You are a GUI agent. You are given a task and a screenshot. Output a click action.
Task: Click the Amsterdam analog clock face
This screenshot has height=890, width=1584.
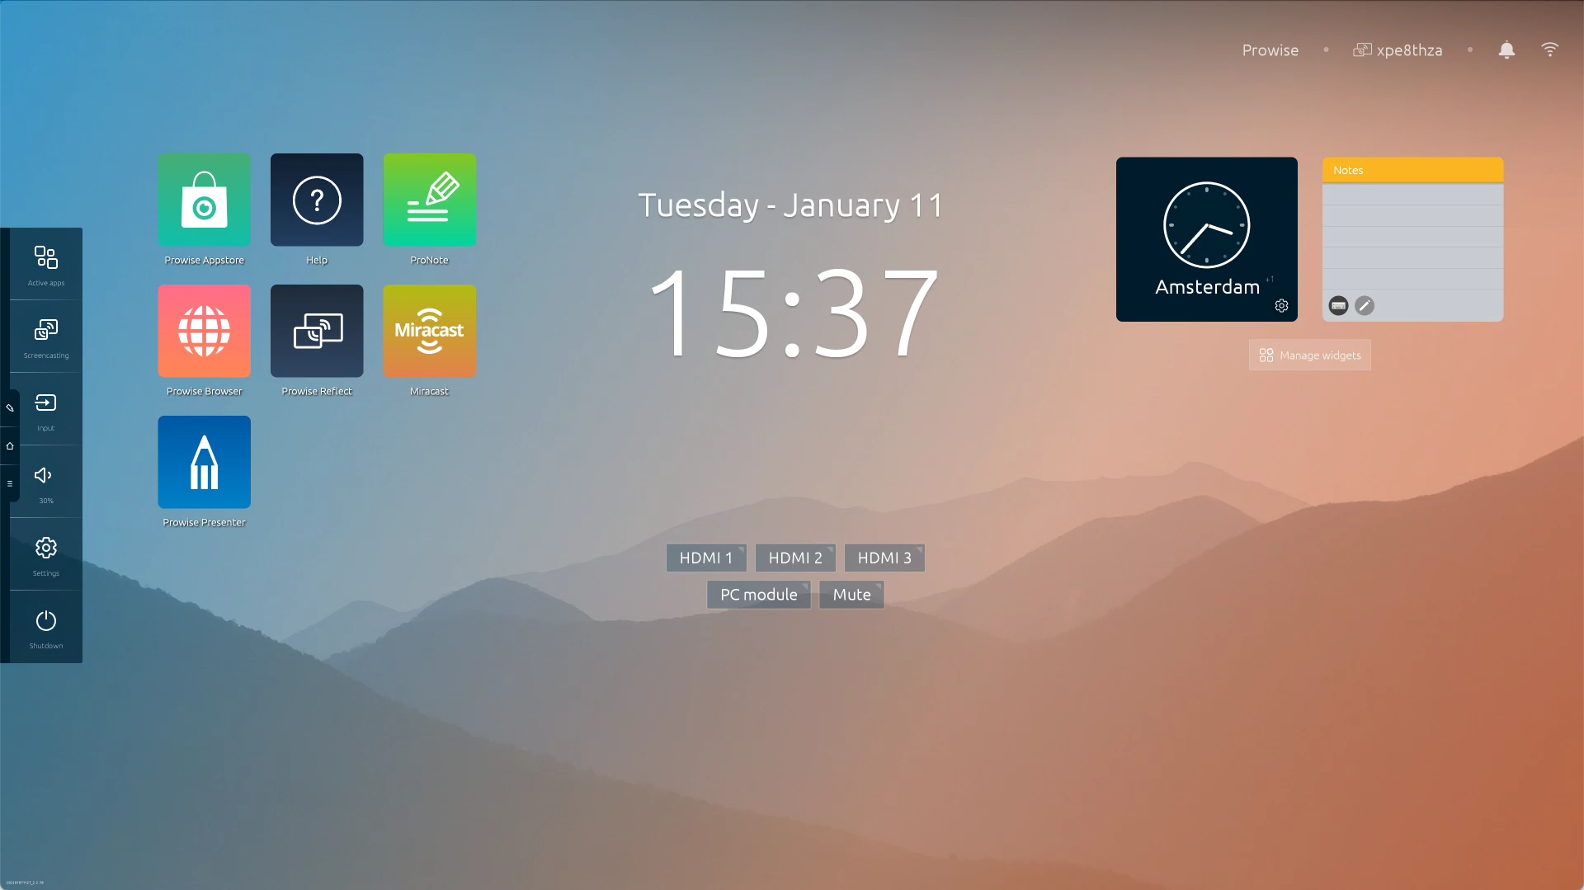[x=1206, y=225]
